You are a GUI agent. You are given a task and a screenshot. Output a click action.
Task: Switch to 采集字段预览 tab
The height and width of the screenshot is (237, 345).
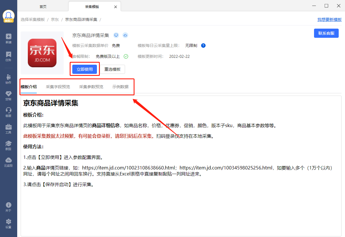tap(58, 87)
